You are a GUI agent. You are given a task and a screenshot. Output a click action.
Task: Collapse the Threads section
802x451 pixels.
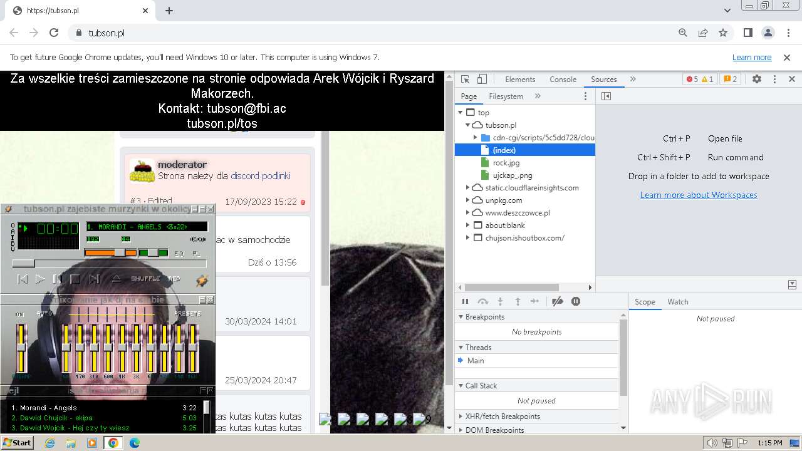461,348
